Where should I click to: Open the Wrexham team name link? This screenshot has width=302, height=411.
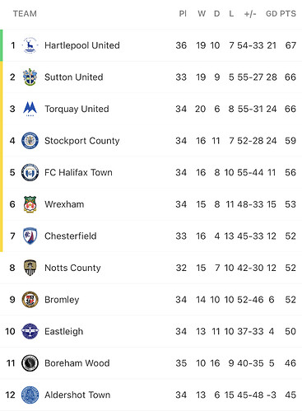point(64,204)
